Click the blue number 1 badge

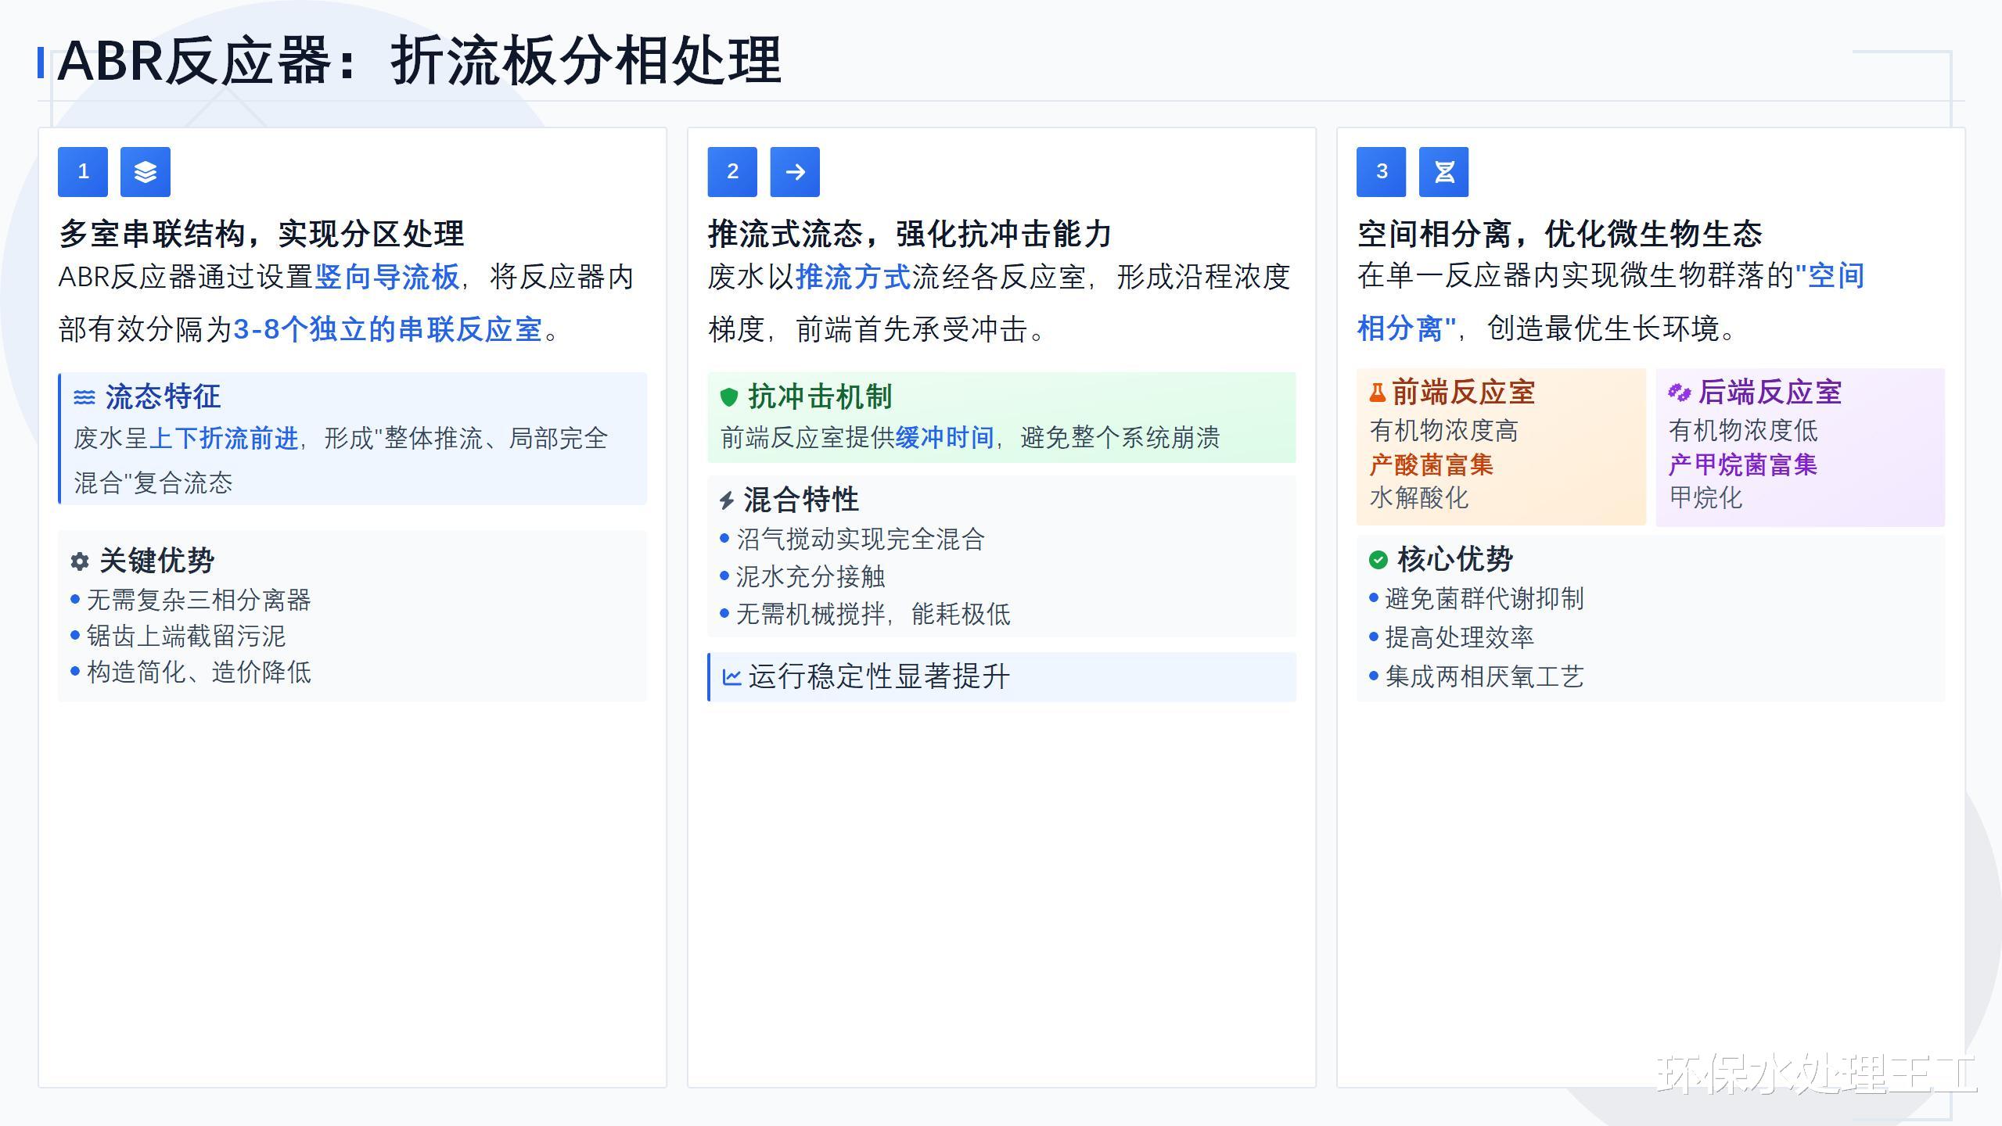point(83,172)
